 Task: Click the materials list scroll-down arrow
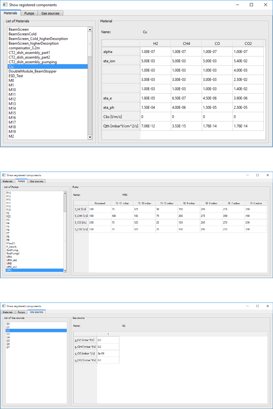click(90, 137)
